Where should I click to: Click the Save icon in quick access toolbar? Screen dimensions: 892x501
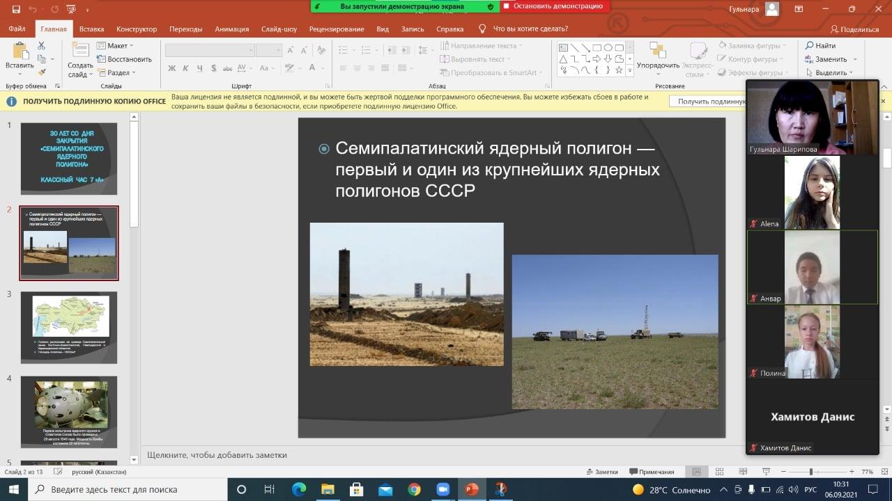point(16,9)
